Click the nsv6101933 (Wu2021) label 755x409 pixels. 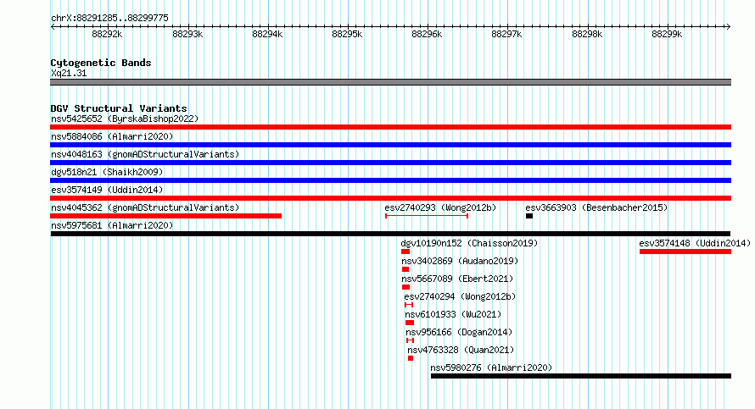pyautogui.click(x=453, y=314)
